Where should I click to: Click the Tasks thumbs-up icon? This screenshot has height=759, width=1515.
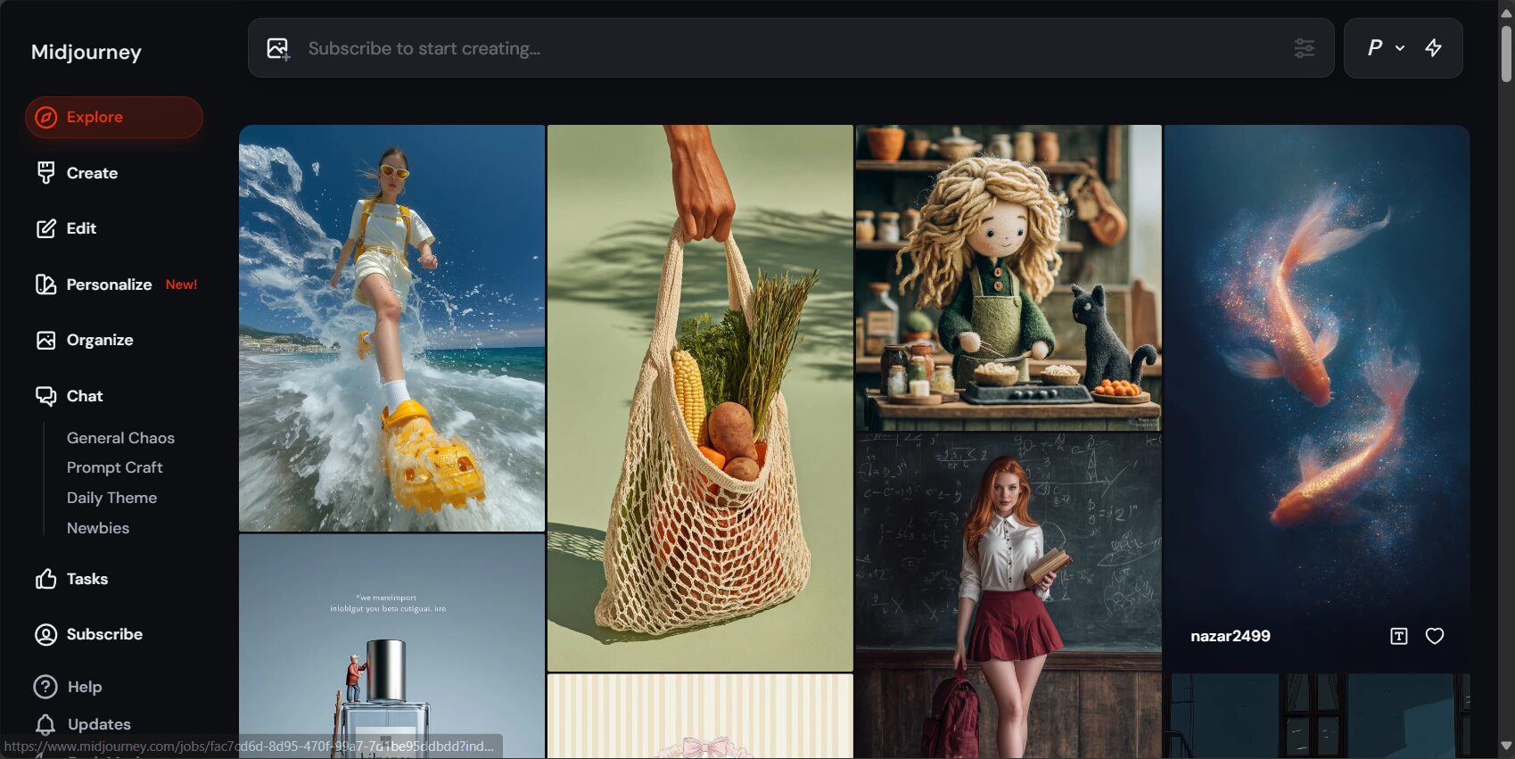click(x=45, y=579)
